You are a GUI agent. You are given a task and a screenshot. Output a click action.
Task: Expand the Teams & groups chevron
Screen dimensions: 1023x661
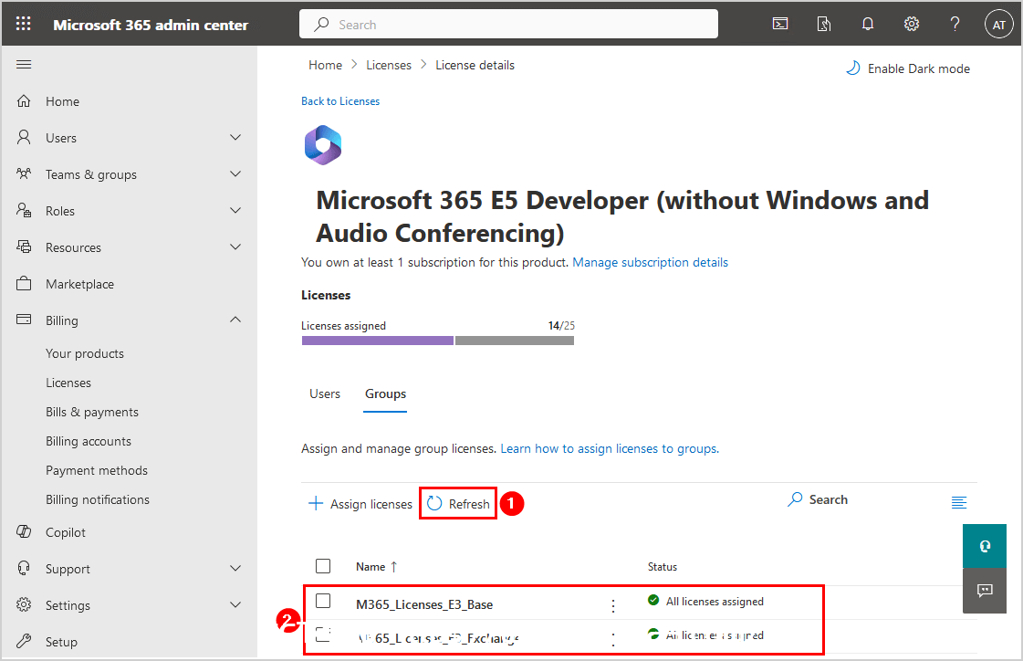[x=235, y=174]
